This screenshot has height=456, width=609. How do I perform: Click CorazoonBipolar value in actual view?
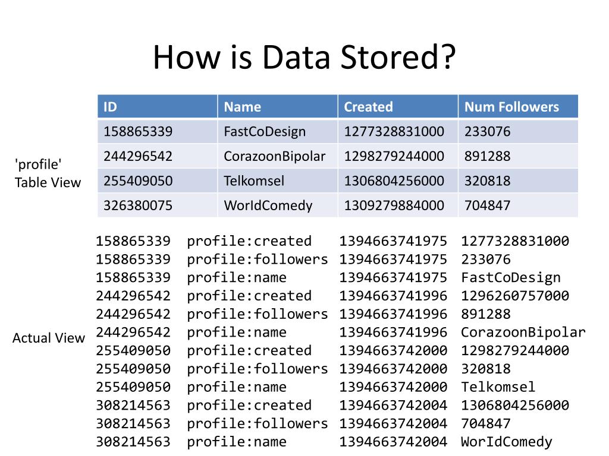tap(523, 332)
